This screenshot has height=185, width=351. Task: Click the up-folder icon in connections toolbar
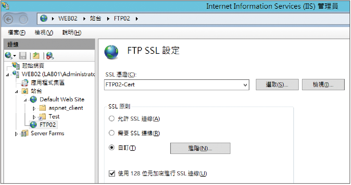36,56
